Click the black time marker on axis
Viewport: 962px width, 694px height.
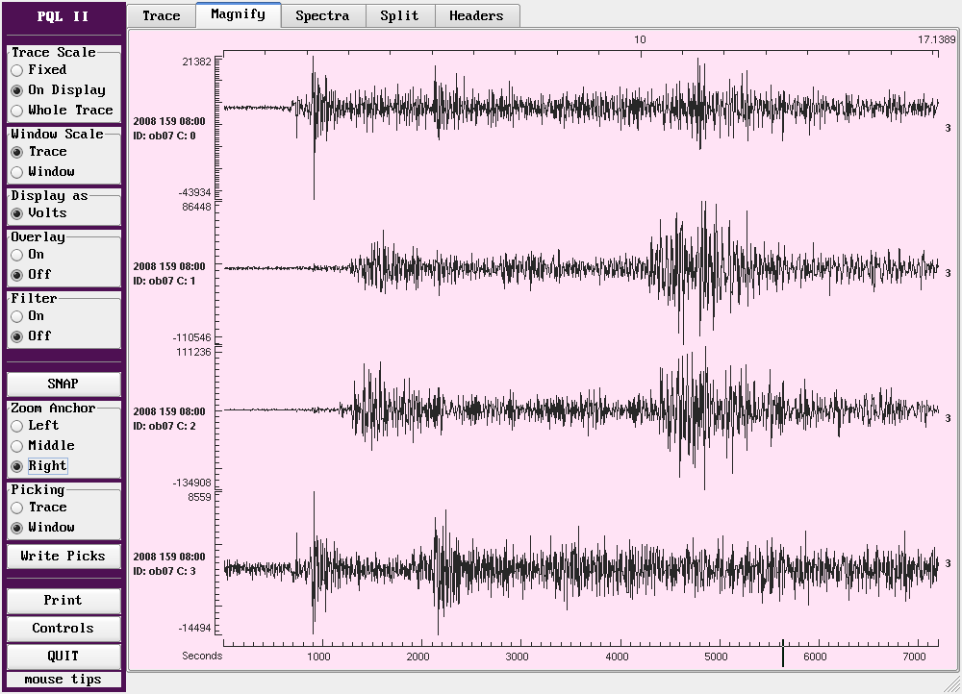[x=783, y=654]
